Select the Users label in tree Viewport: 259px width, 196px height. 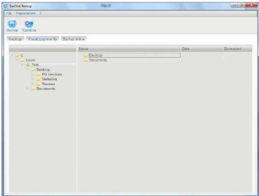pyautogui.click(x=30, y=60)
